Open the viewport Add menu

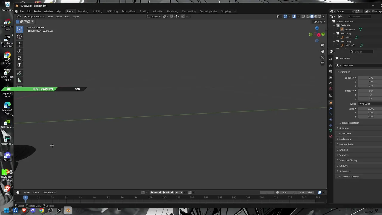(67, 16)
